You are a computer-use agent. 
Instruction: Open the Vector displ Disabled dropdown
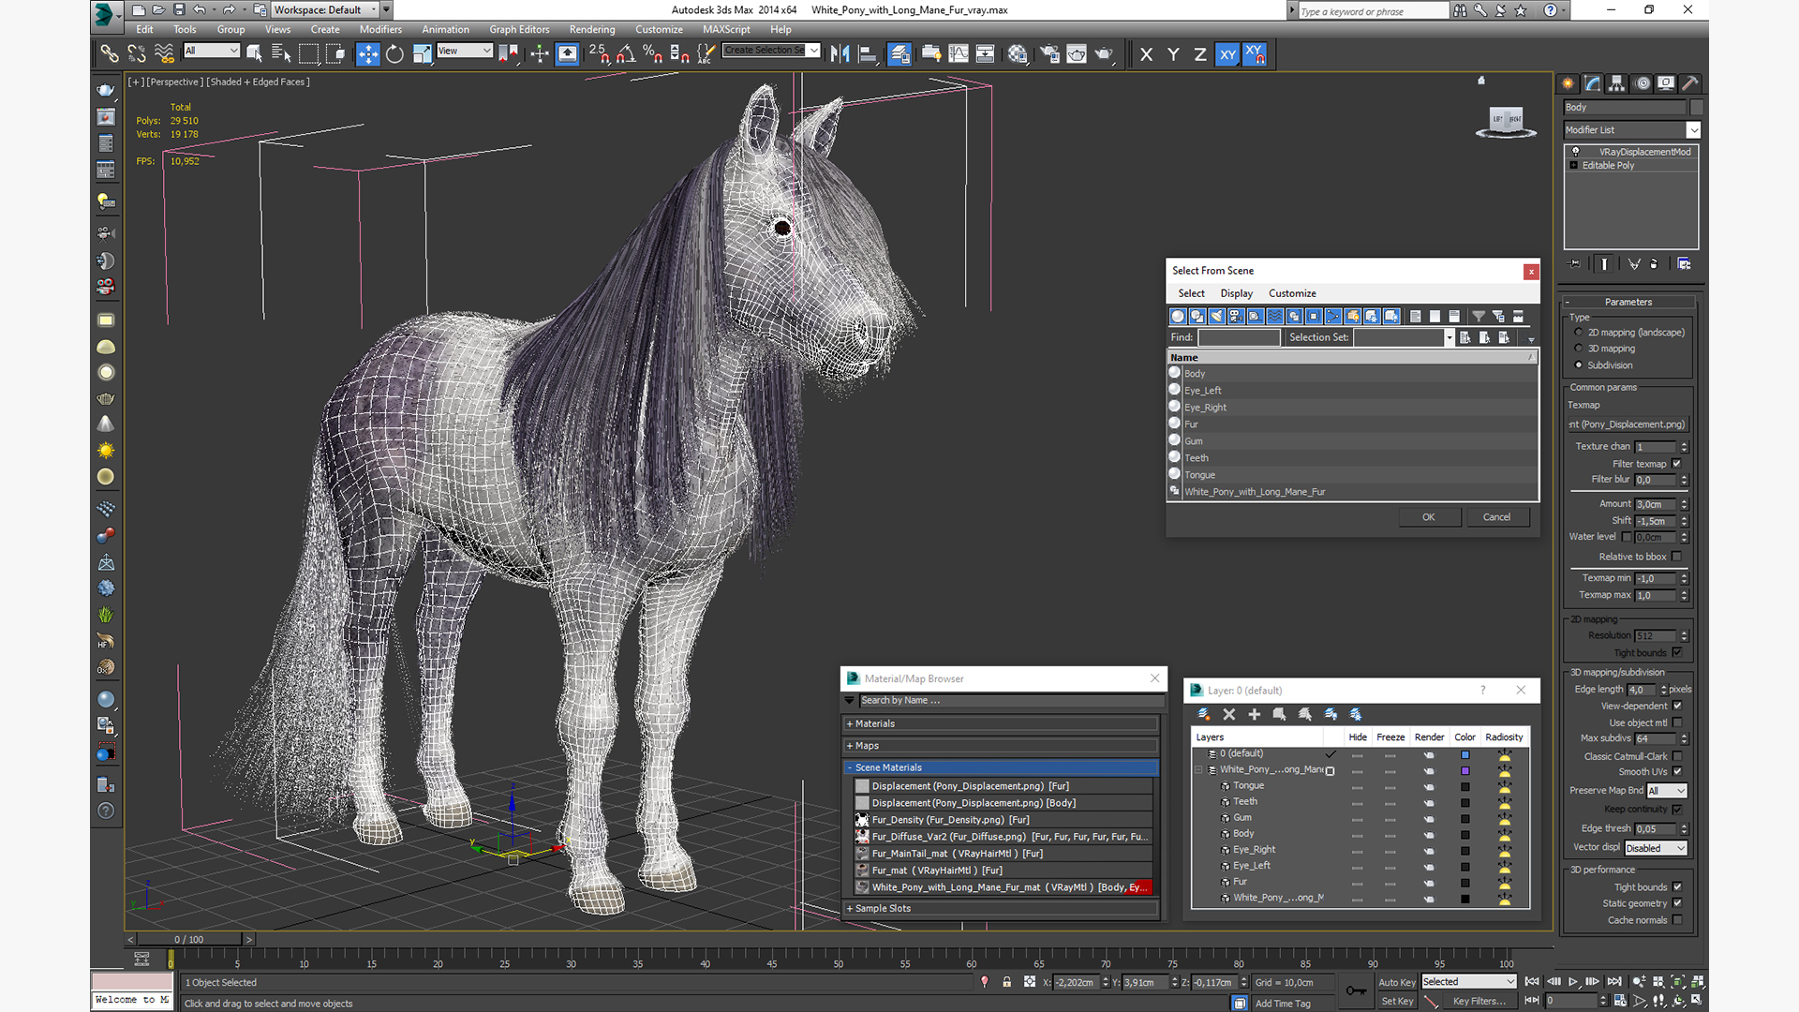click(x=1655, y=848)
